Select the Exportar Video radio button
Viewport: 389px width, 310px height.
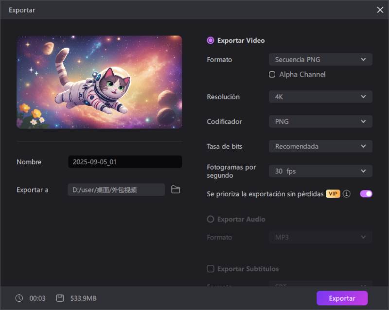point(211,41)
